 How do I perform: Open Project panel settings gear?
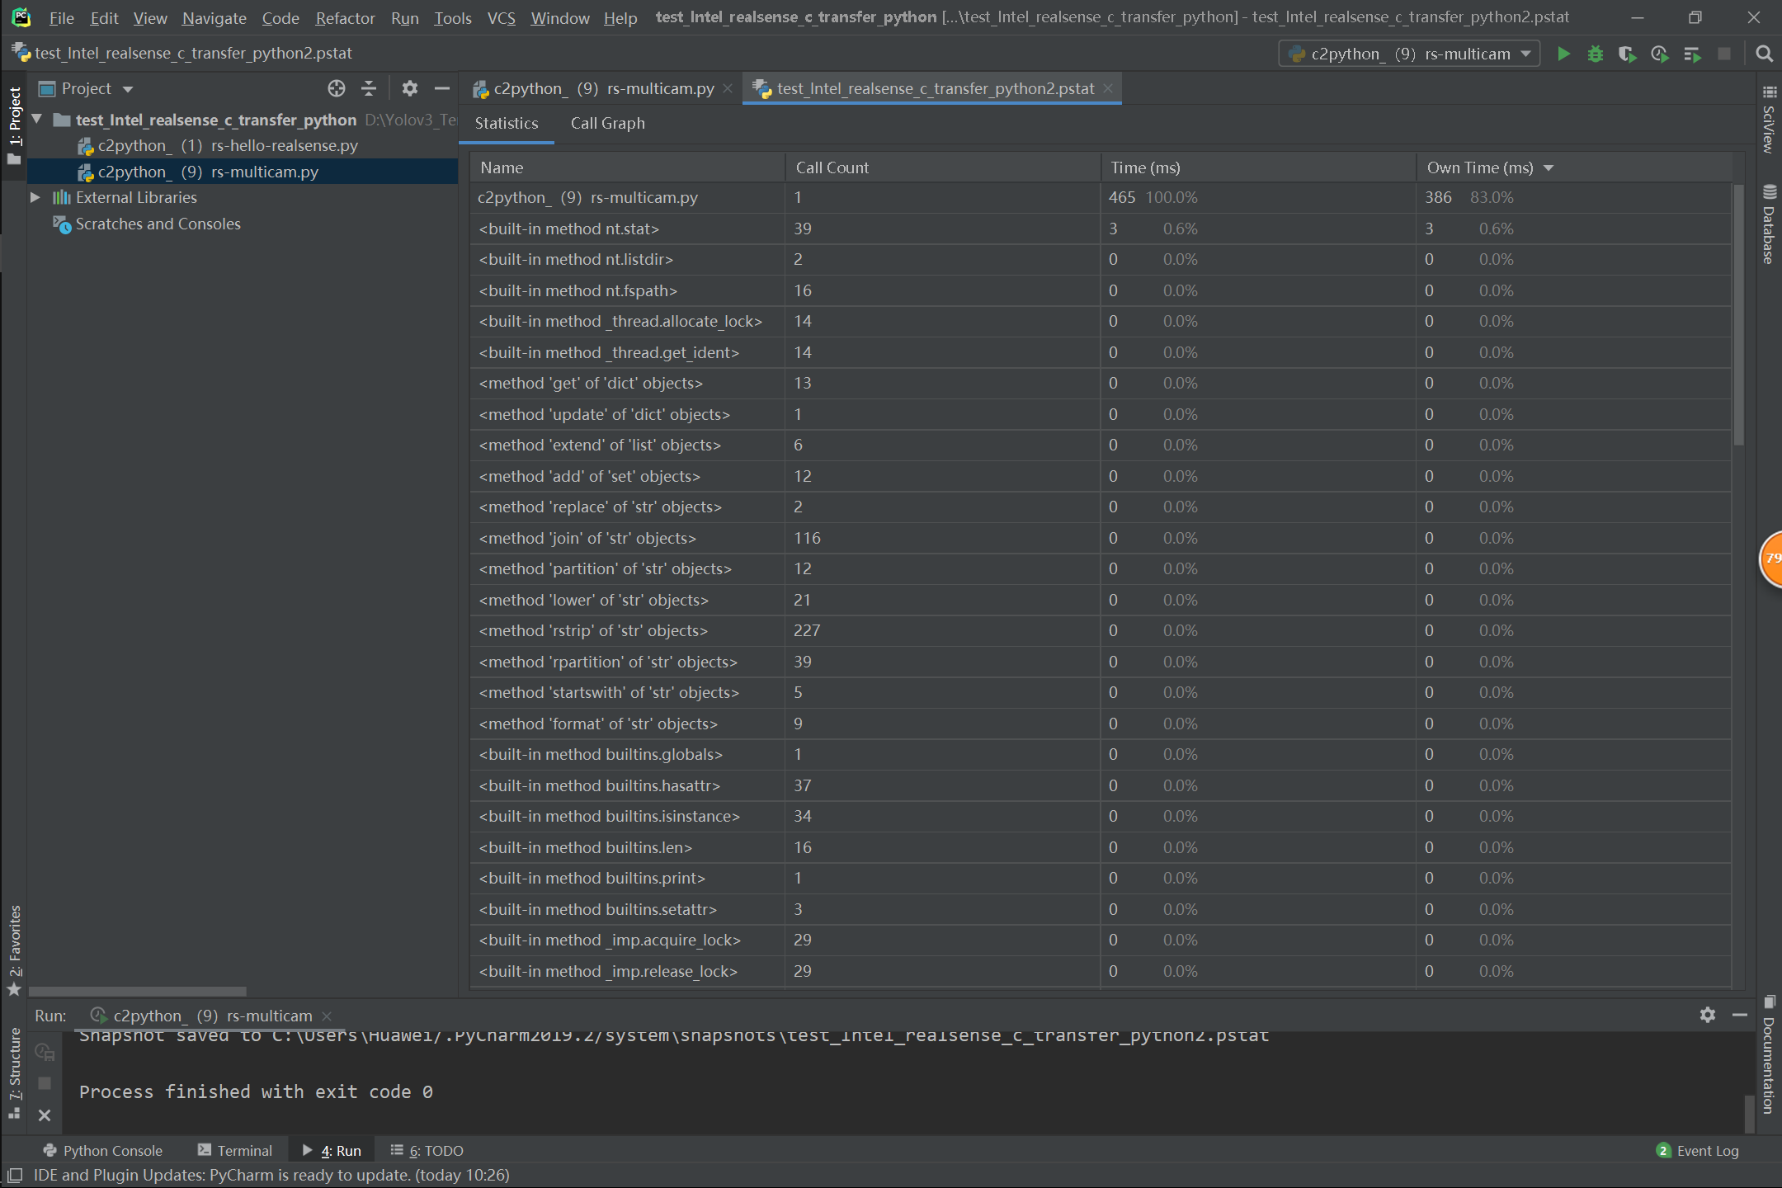[409, 88]
